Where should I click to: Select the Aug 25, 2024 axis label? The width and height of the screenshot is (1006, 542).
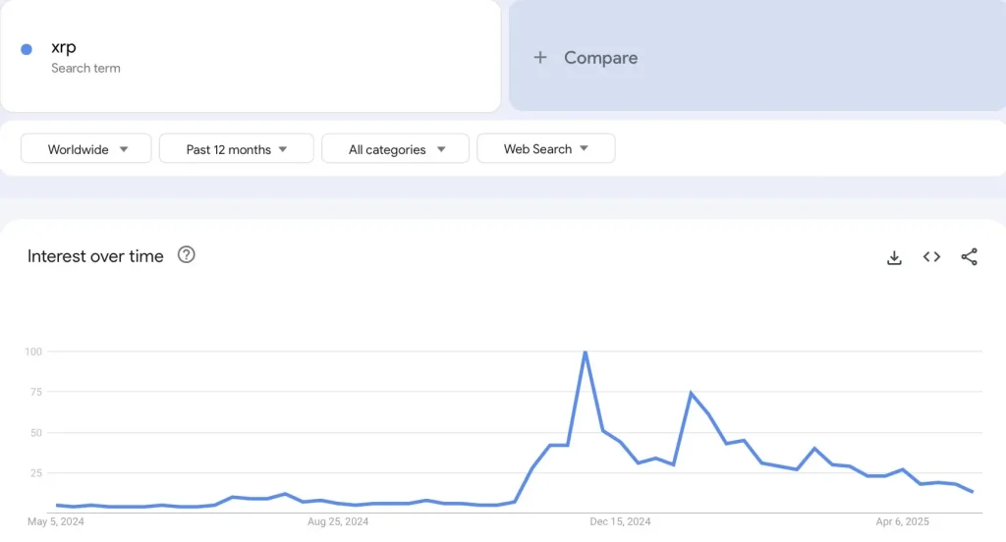337,521
